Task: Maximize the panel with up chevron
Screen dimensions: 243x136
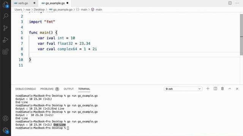Action: click(230, 89)
